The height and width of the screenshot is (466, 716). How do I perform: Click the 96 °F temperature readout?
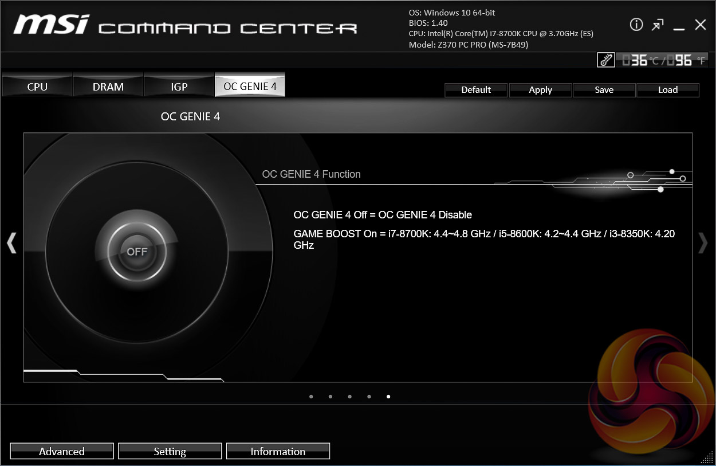tap(687, 60)
